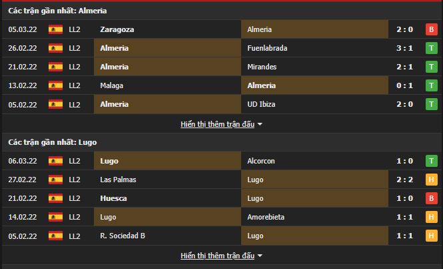The height and width of the screenshot is (269, 443).
Task: Click orange H badge for Las Palmas match
Action: click(431, 180)
